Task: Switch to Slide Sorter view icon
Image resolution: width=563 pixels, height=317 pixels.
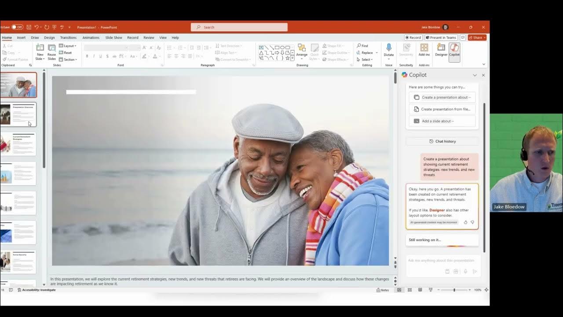Action: pyautogui.click(x=409, y=290)
